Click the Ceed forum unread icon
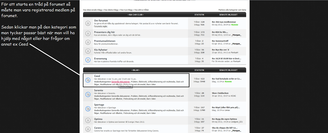This screenshot has width=328, height=133. pyautogui.click(x=88, y=80)
